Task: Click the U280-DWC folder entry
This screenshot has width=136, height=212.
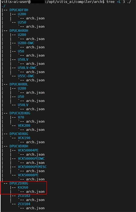Action: pos(26,43)
